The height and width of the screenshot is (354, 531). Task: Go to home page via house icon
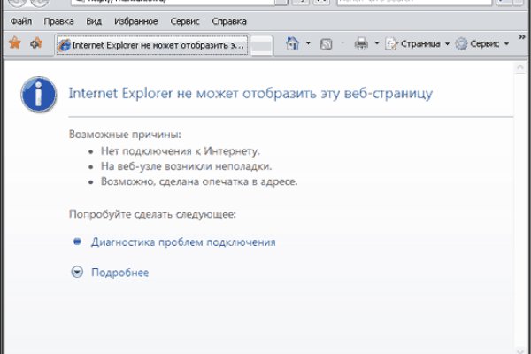click(293, 42)
